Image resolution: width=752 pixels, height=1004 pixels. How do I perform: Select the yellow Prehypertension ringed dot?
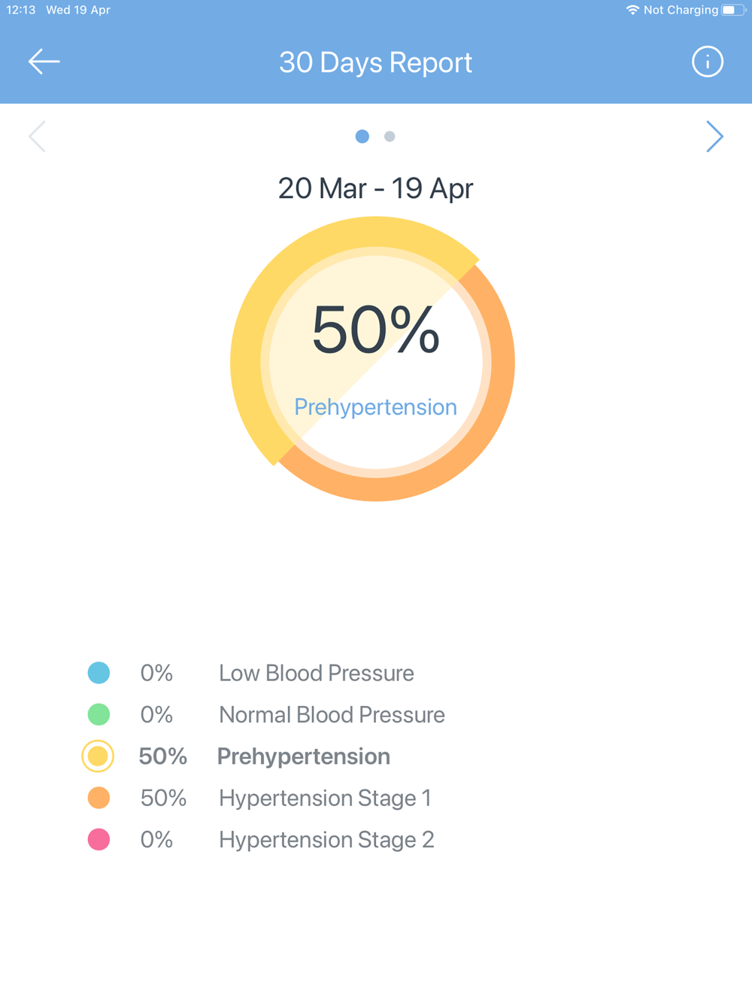click(x=98, y=756)
